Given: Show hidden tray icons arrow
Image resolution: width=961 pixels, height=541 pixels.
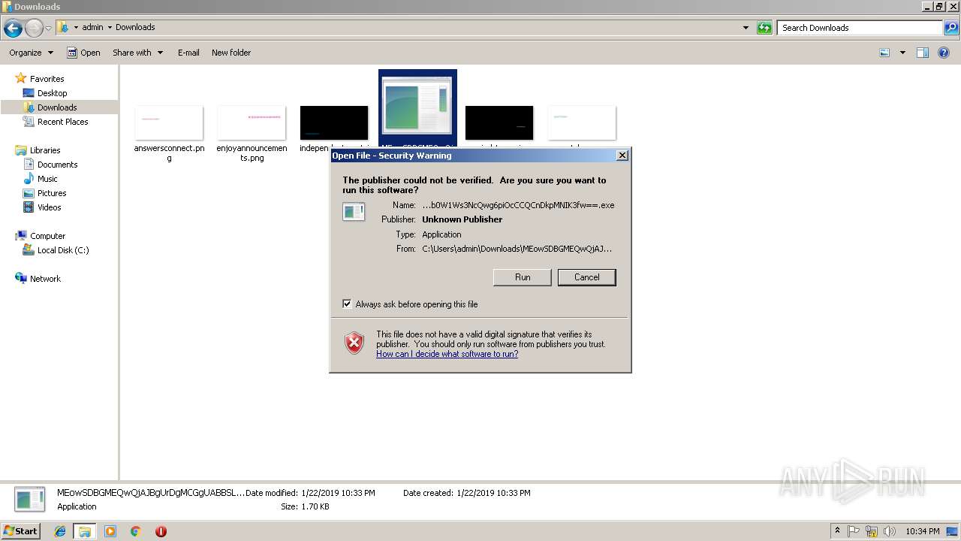Looking at the screenshot, I should point(837,531).
